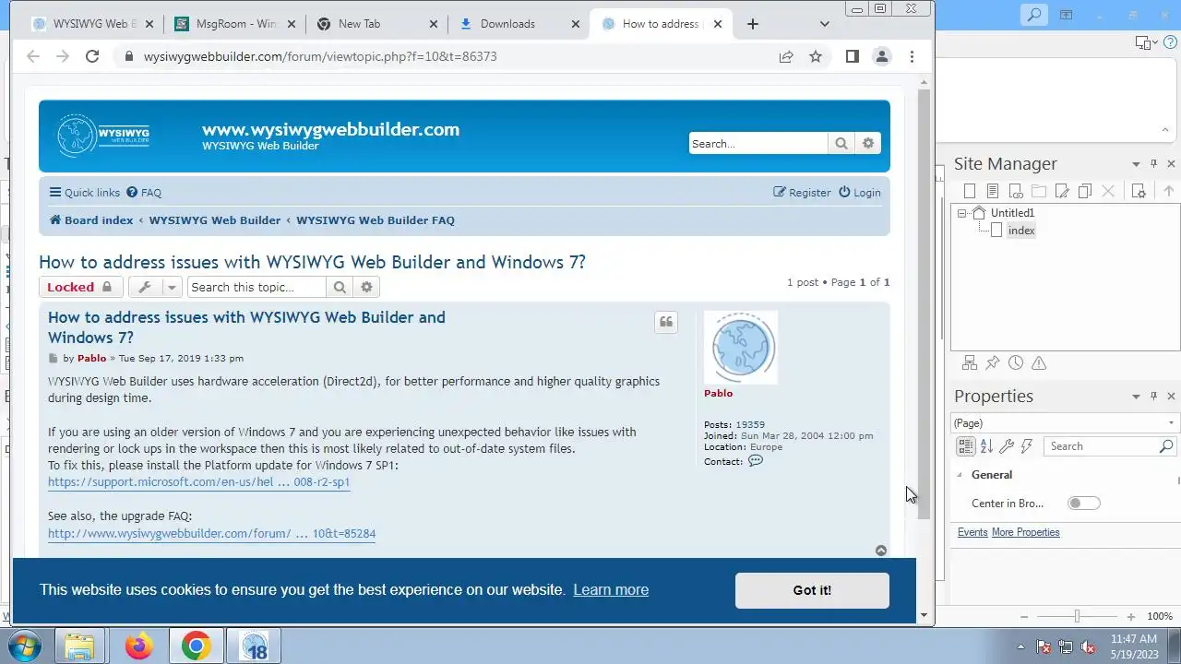
Task: Click the More Properties link
Action: click(1025, 532)
